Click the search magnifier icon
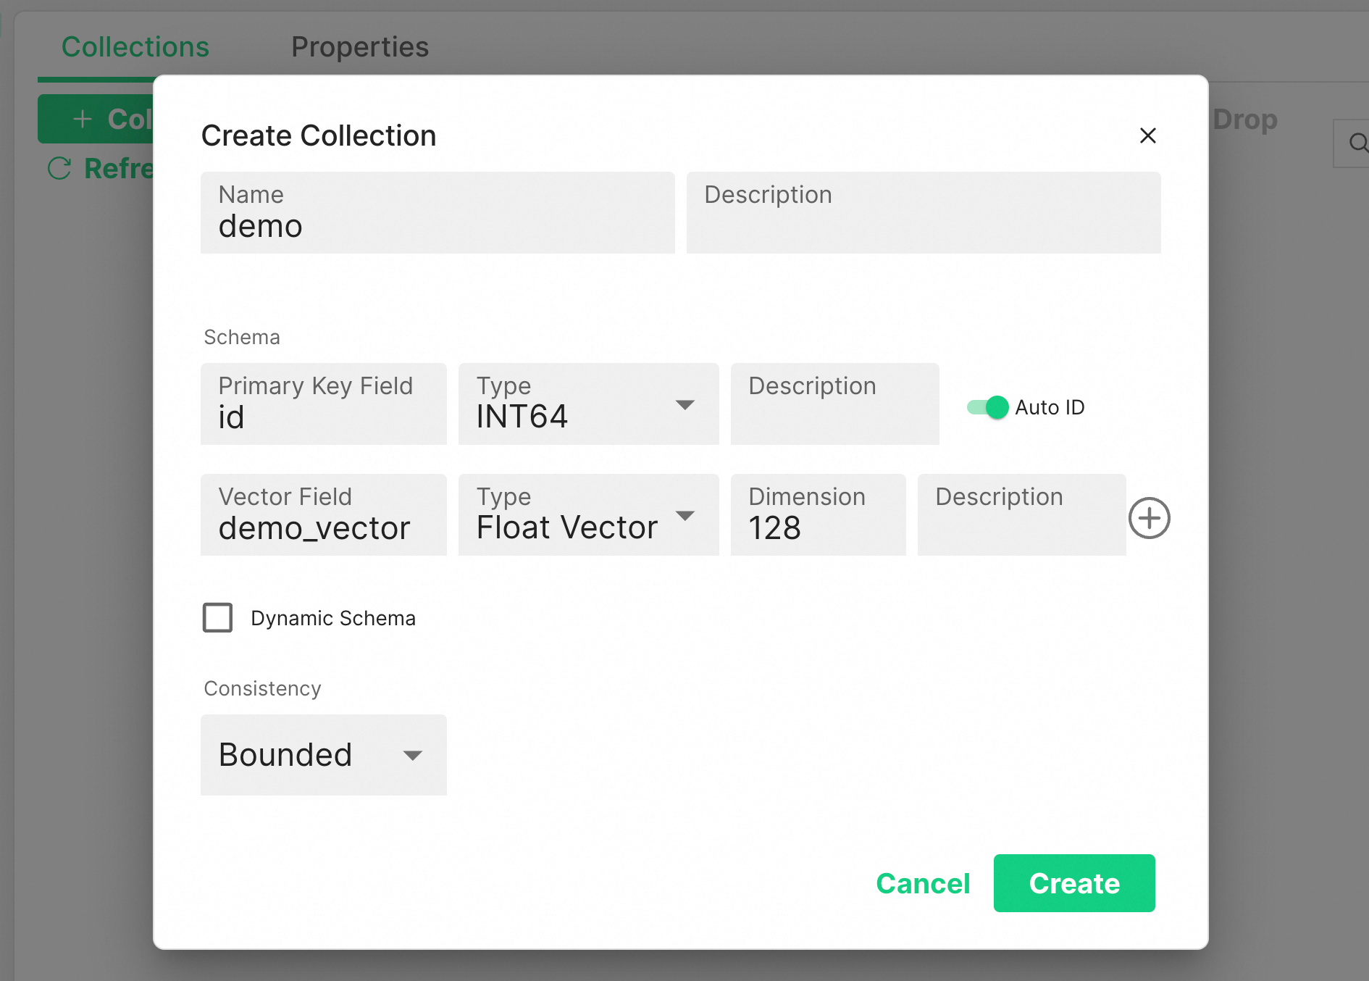This screenshot has height=981, width=1369. 1357,143
